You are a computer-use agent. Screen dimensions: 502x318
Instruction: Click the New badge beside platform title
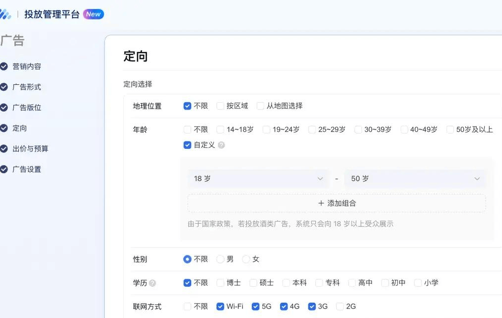pos(93,14)
